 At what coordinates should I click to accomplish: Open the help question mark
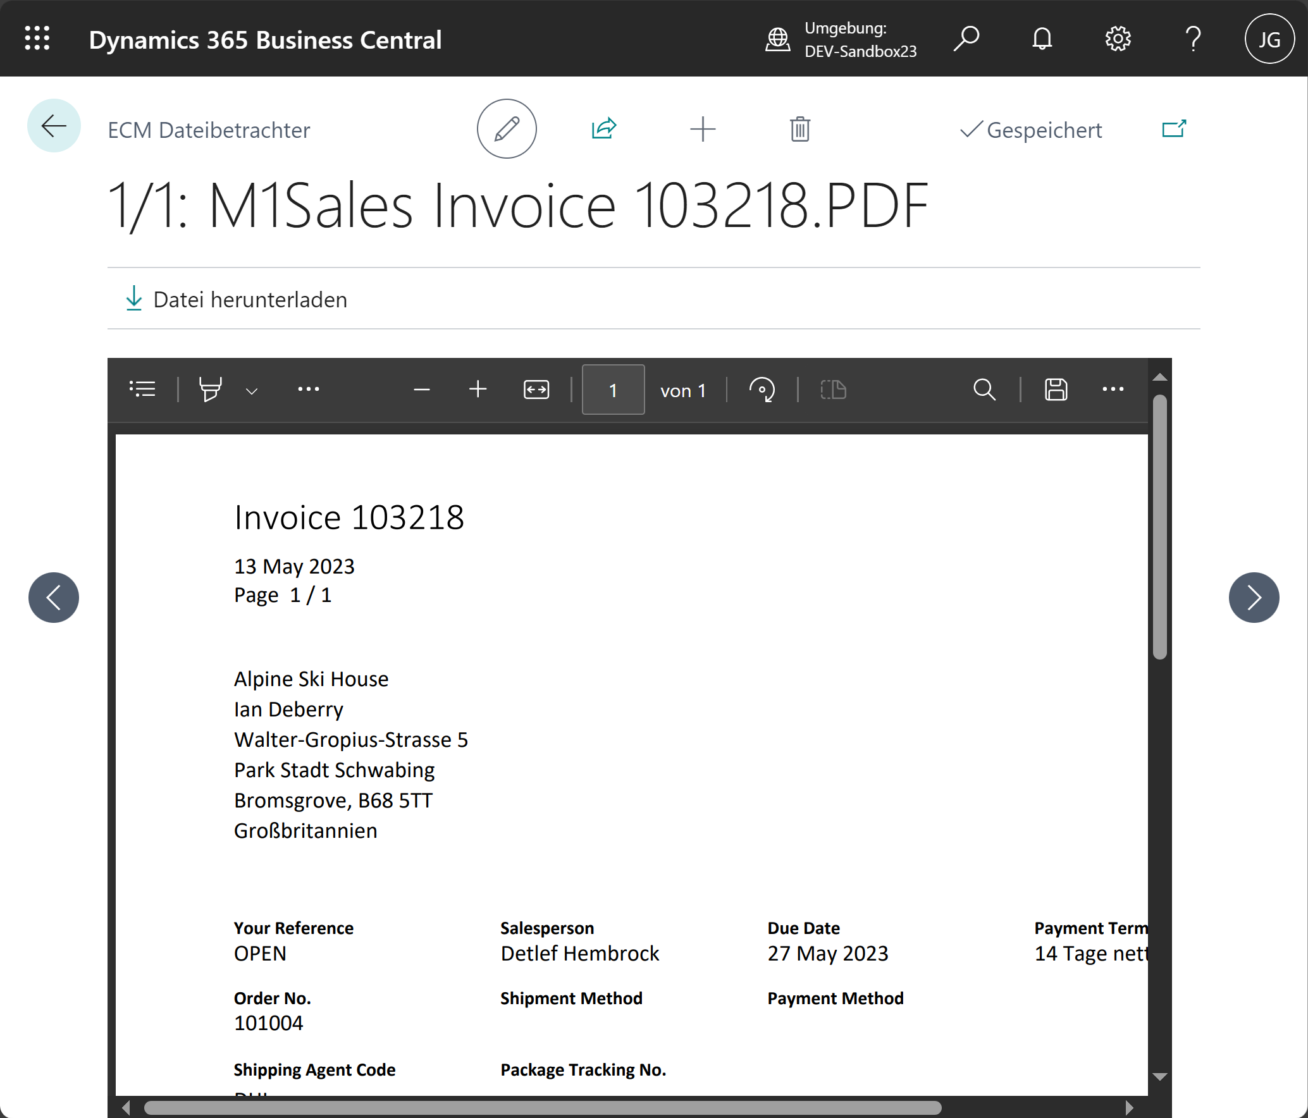pyautogui.click(x=1193, y=39)
